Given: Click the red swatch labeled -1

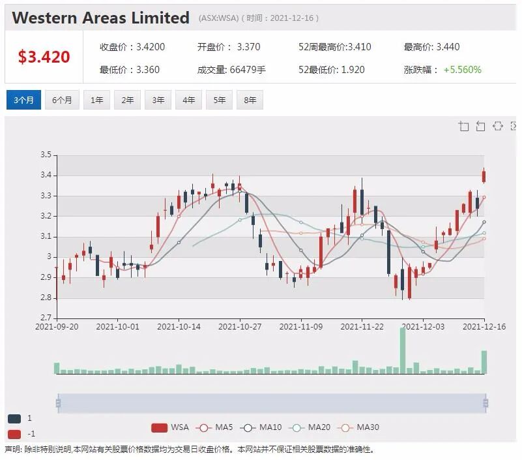Looking at the screenshot, I should coord(14,435).
